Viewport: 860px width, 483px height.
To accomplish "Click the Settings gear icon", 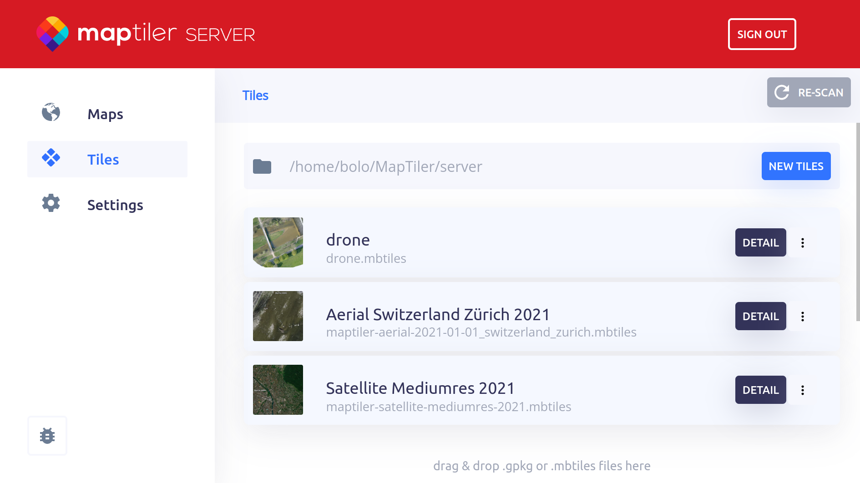I will coord(51,203).
